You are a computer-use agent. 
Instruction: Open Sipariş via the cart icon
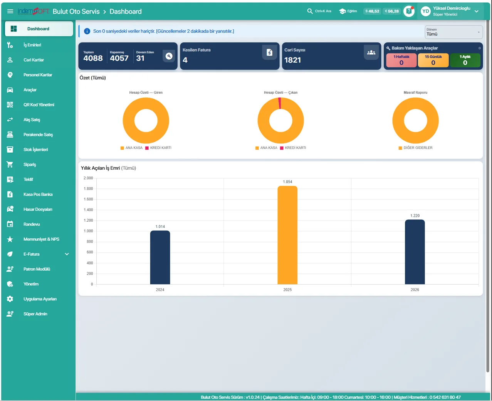(10, 165)
